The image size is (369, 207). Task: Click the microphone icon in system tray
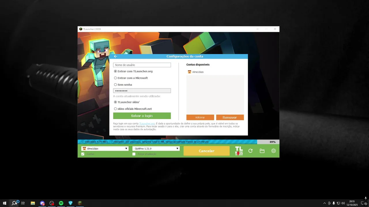pos(334,203)
